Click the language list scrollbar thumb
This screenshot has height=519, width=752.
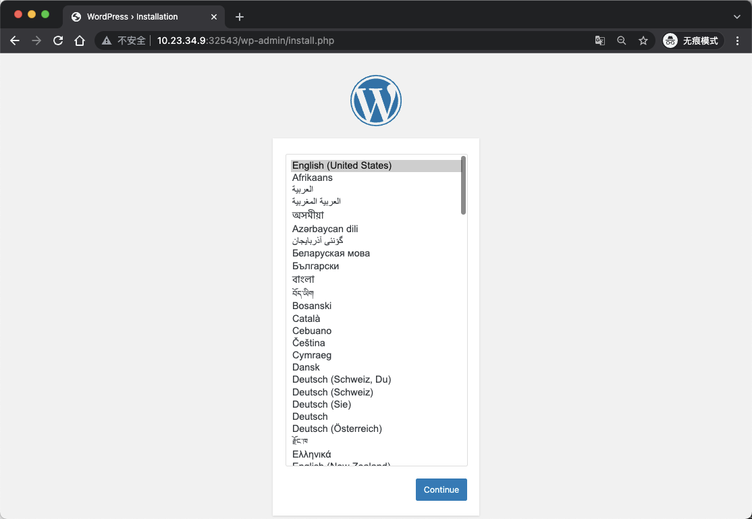(x=463, y=185)
